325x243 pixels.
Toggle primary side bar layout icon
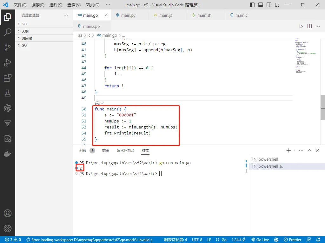pos(252,5)
